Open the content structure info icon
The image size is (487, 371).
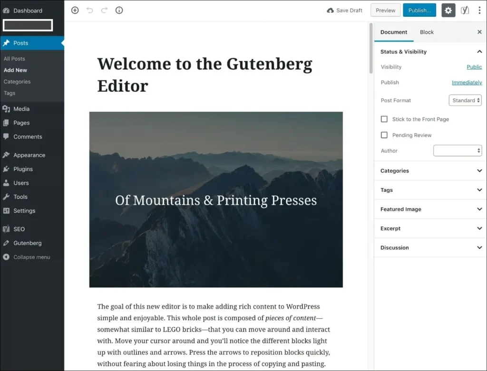[x=119, y=10]
